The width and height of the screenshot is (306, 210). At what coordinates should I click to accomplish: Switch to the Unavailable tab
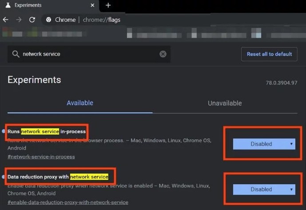click(225, 103)
